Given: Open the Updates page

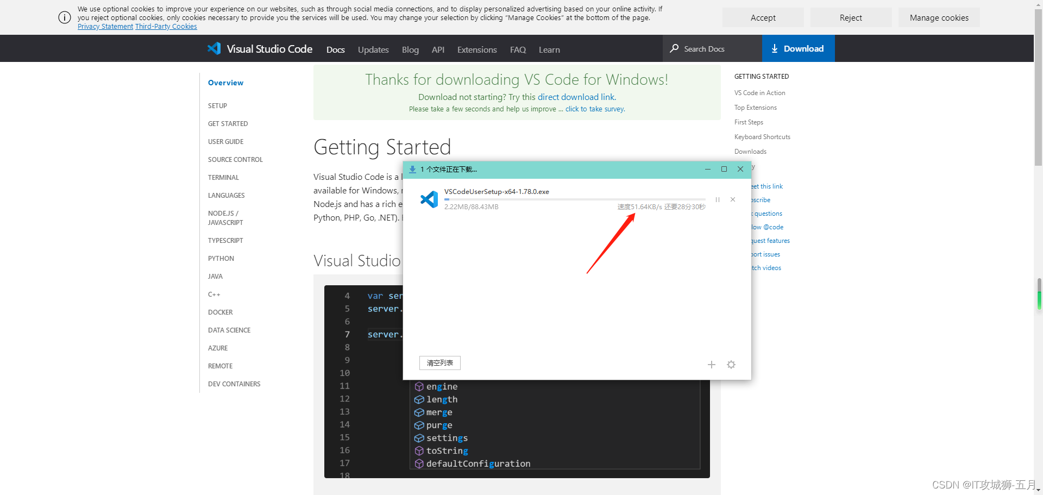Looking at the screenshot, I should [x=373, y=49].
